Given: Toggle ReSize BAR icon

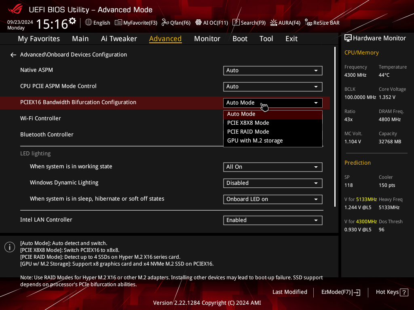Looking at the screenshot, I should 308,23.
